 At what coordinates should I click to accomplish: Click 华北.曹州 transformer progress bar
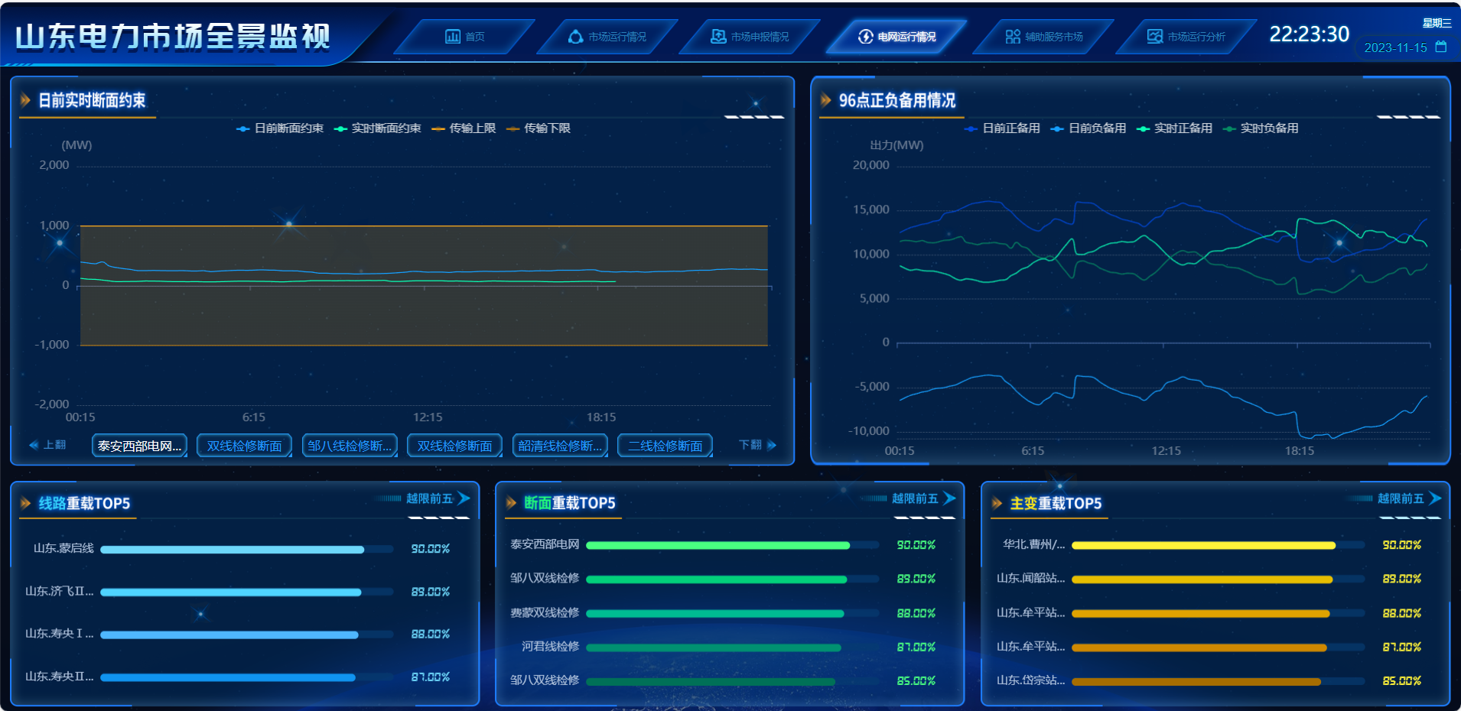pyautogui.click(x=1218, y=545)
